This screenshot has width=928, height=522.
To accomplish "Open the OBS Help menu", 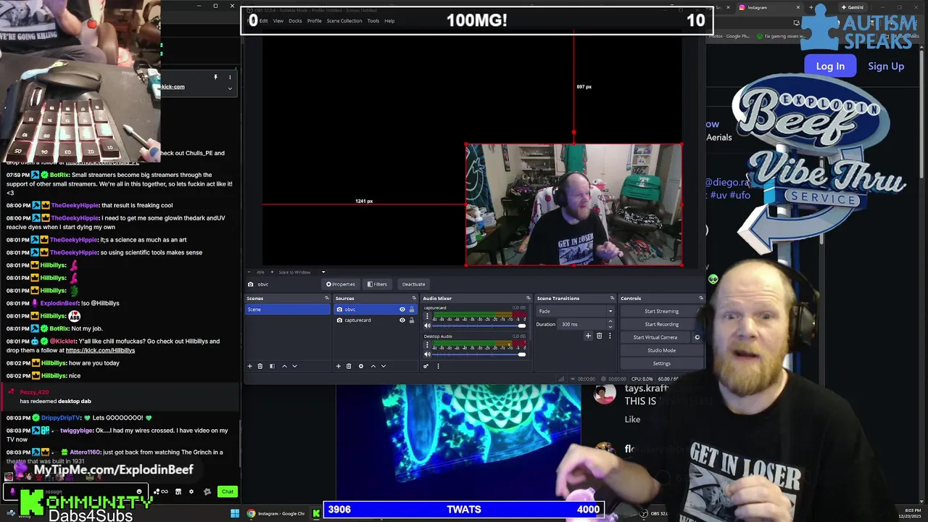I will (x=389, y=21).
